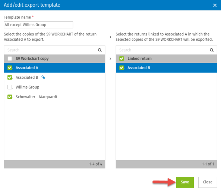Focus the Linked return search box
This screenshot has width=221, height=192.
162,50
